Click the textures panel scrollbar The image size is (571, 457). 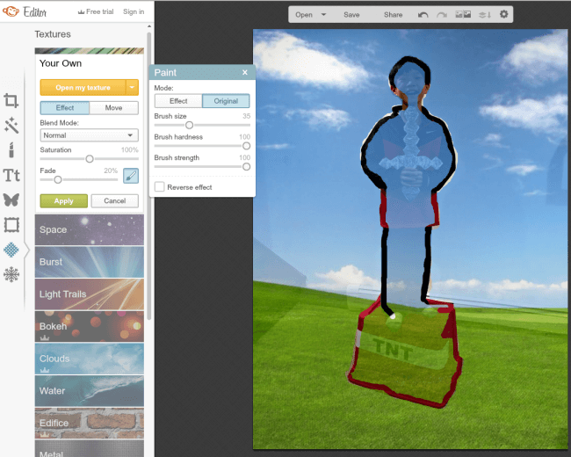click(149, 177)
